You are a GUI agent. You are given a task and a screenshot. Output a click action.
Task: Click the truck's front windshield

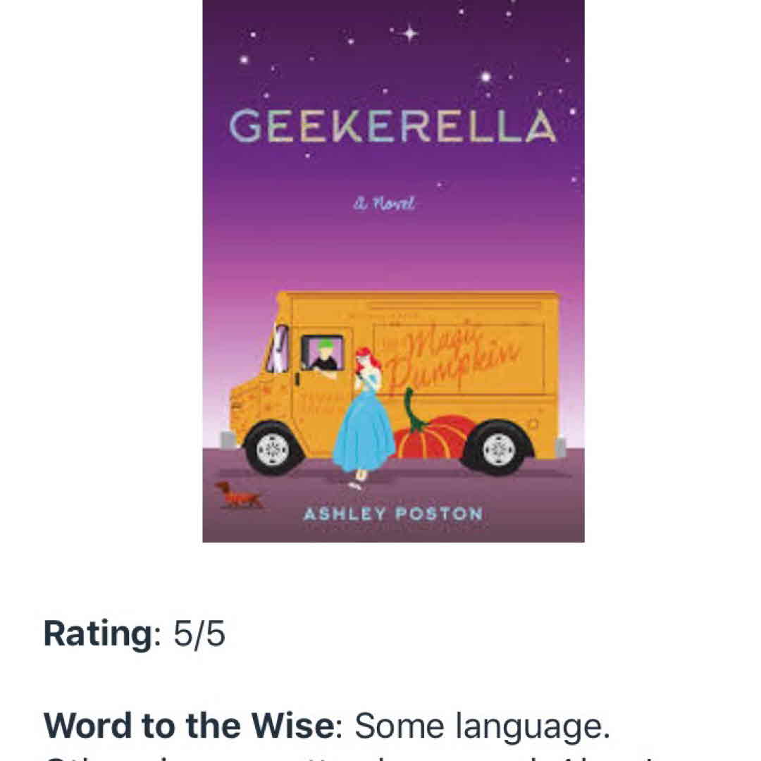point(278,349)
